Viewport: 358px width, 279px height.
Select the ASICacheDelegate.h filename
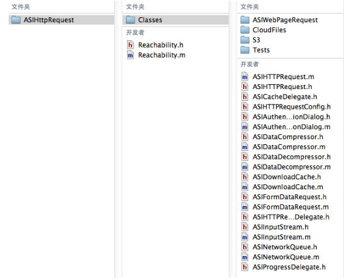tap(285, 97)
